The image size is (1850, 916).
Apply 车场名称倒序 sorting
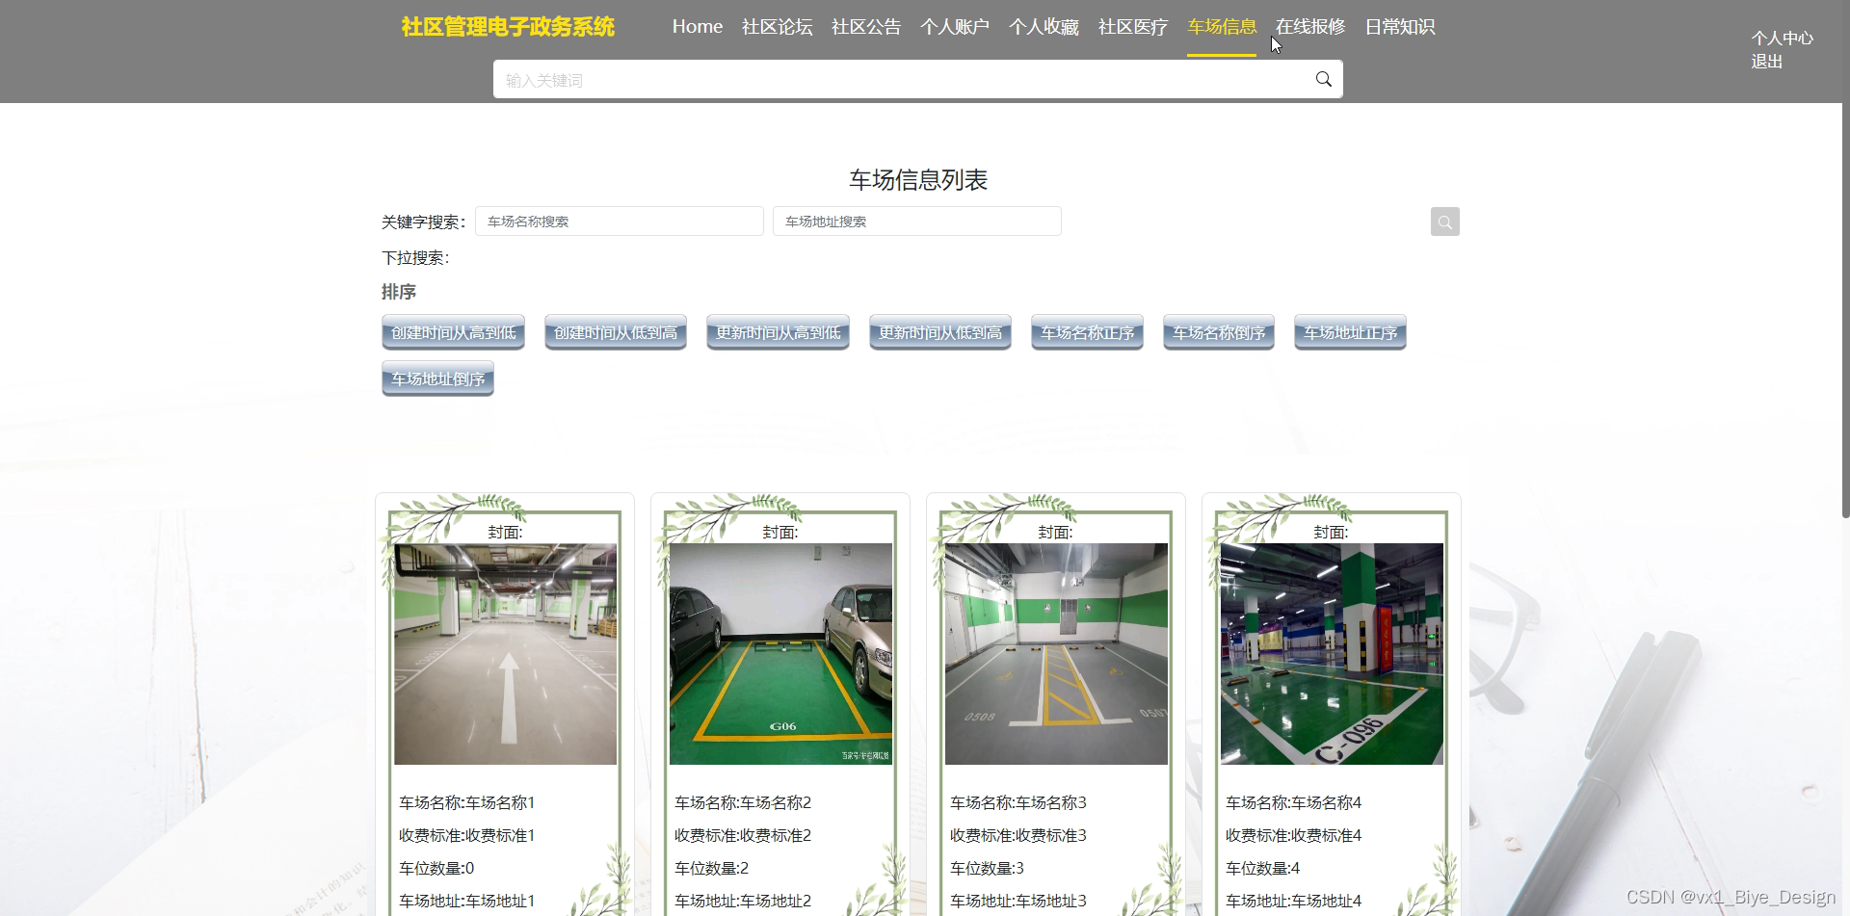[1219, 332]
